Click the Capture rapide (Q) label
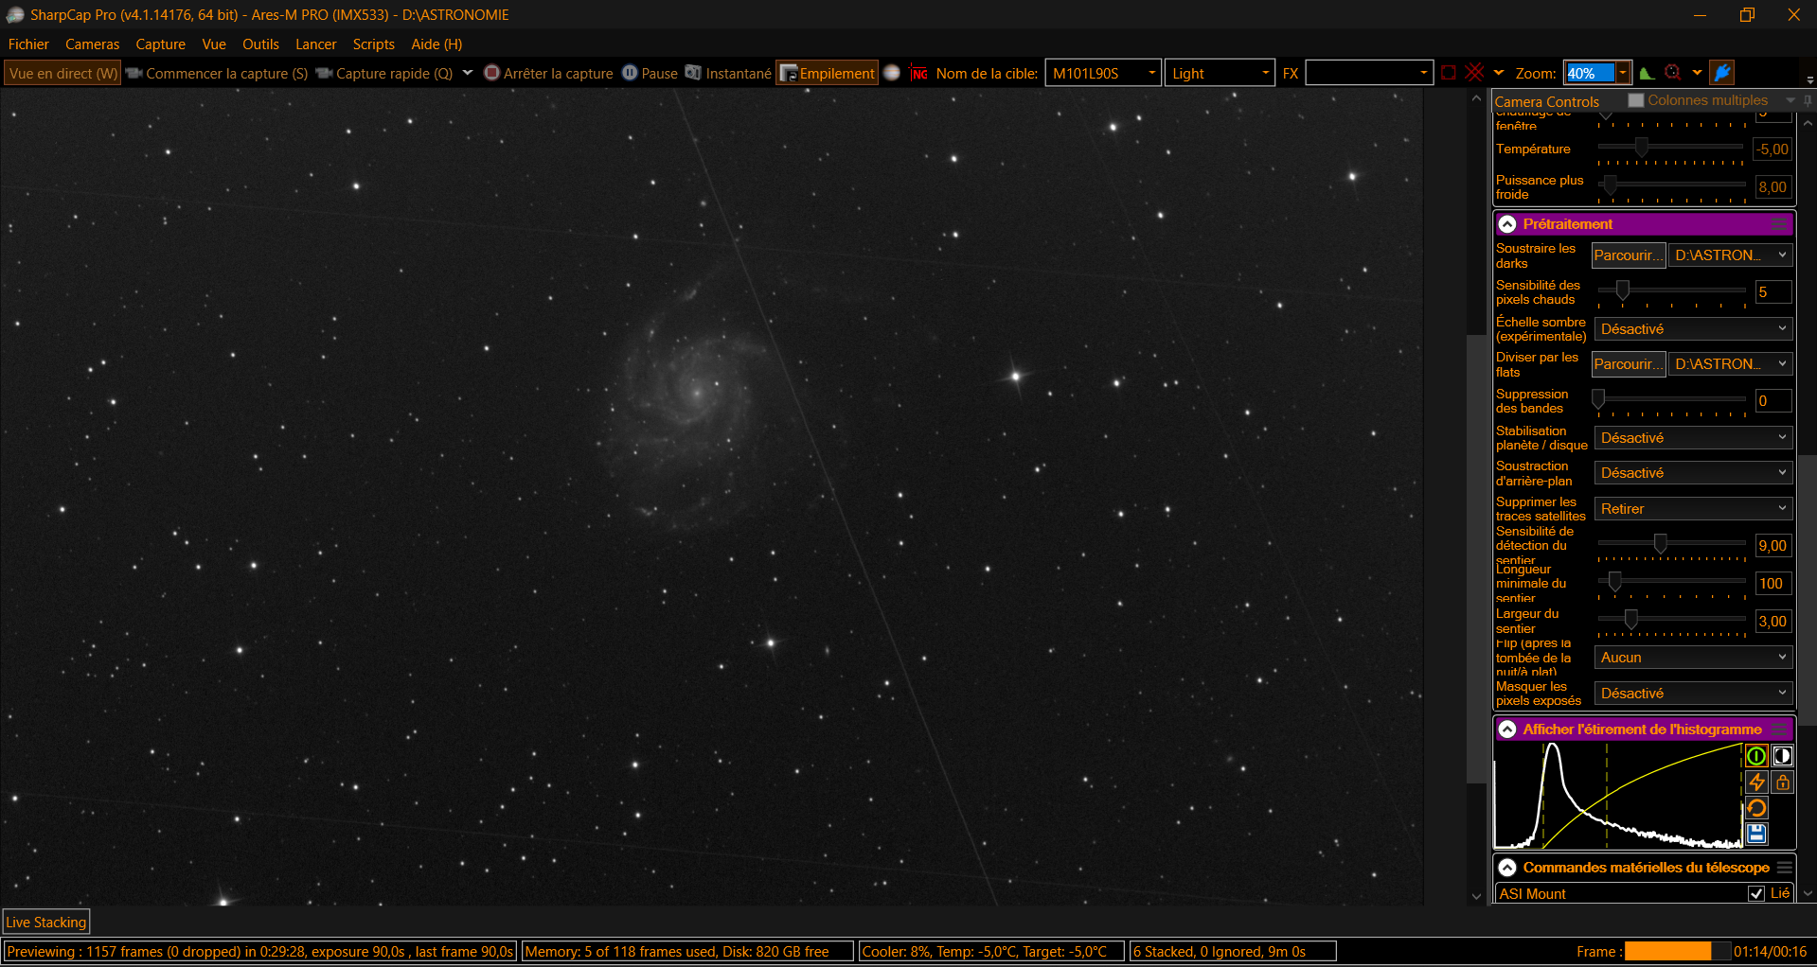 (395, 73)
